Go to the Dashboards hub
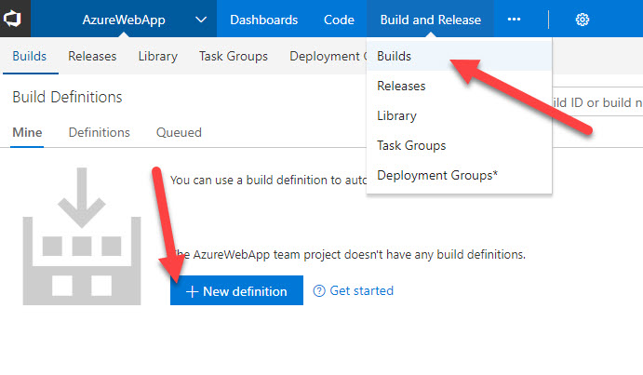Screen dimensions: 643x375 tap(264, 20)
